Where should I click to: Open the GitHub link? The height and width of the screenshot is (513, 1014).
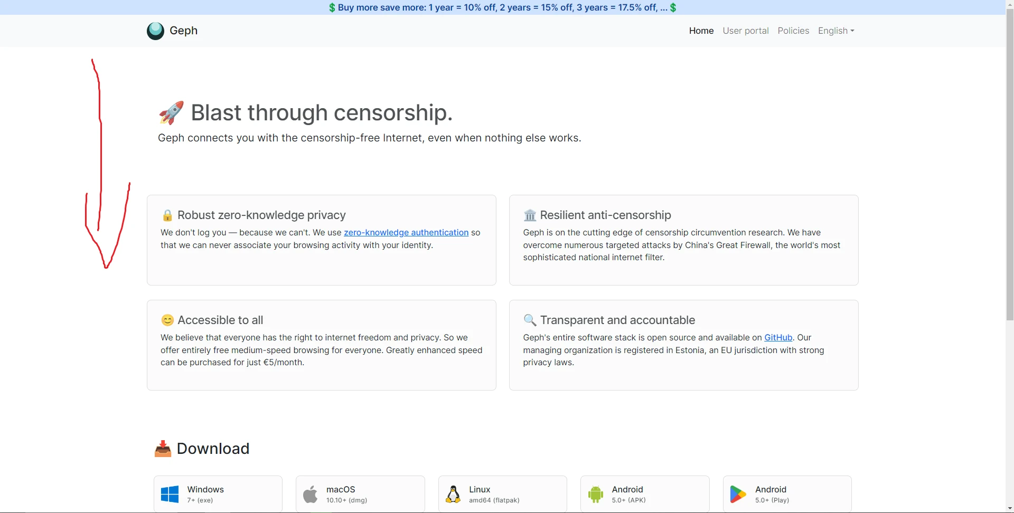pos(778,337)
